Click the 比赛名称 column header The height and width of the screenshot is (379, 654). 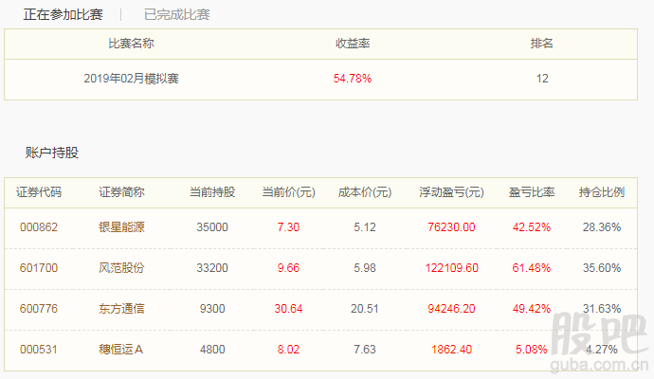131,44
